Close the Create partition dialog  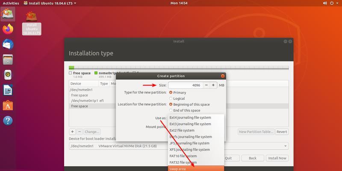(222, 76)
